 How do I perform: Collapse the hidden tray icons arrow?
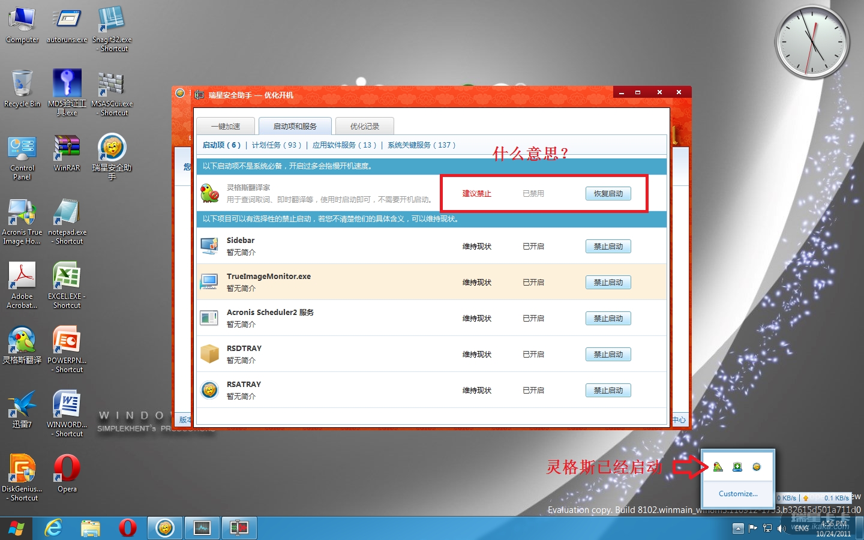pos(739,528)
